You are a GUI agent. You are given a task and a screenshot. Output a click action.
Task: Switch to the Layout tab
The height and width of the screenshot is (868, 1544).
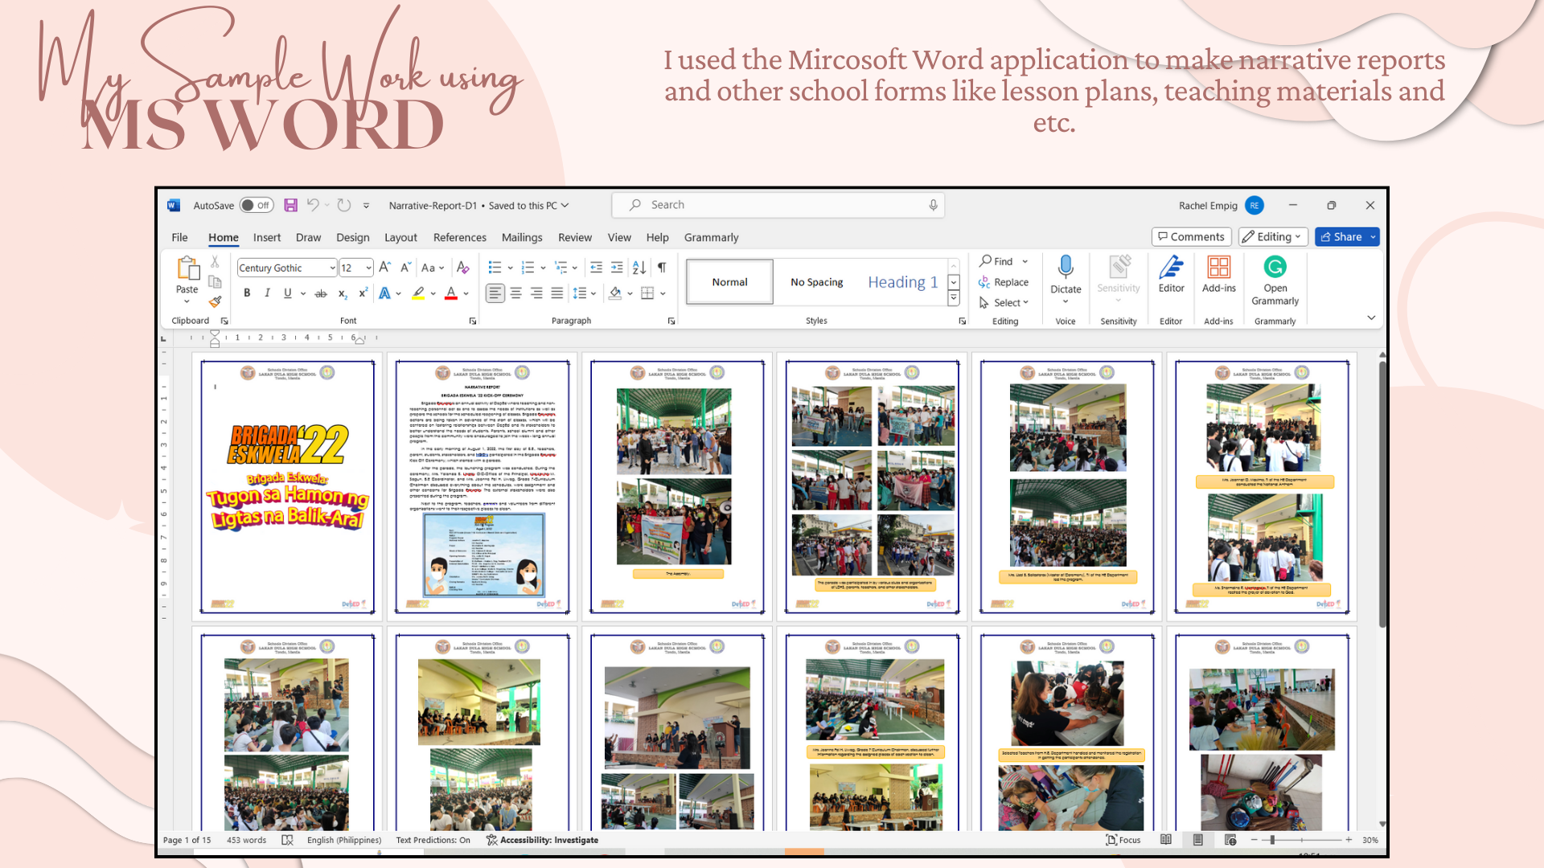click(x=400, y=237)
